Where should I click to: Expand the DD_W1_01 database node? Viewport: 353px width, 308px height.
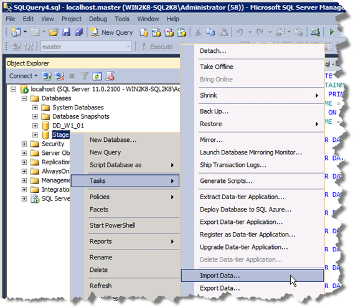35,126
